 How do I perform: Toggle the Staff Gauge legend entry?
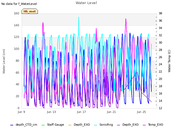(53, 125)
